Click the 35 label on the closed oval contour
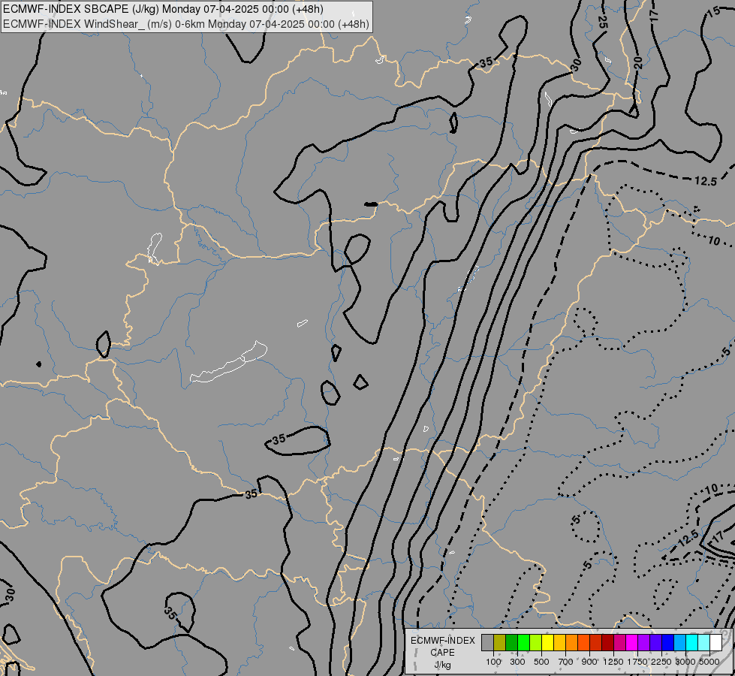This screenshot has height=676, width=735. coord(279,439)
